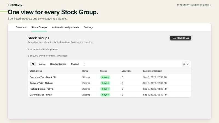Click the Status column header
The image size is (219, 123).
tap(103, 71)
